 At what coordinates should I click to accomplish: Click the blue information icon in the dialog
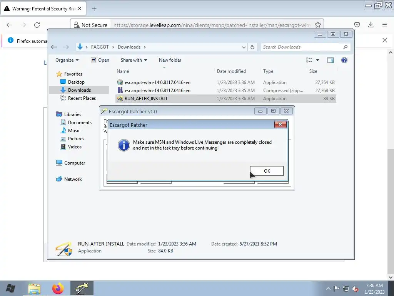tap(124, 145)
